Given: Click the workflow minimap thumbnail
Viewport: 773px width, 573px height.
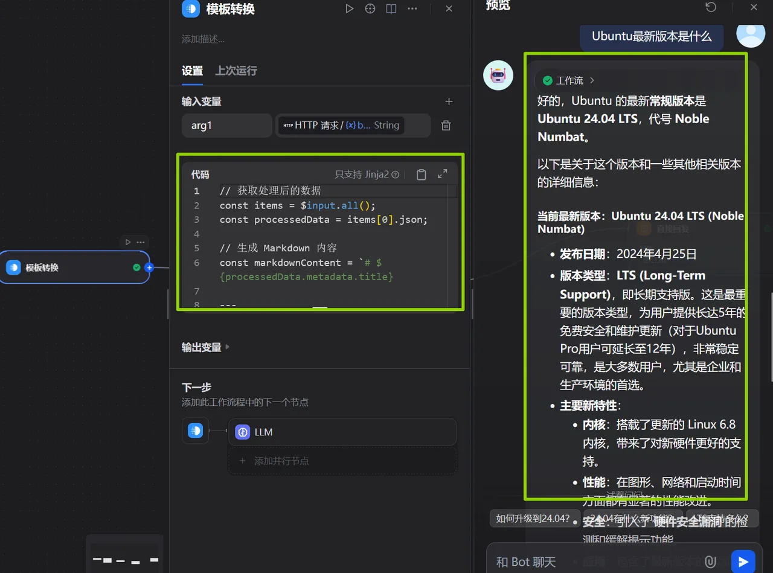Looking at the screenshot, I should tap(125, 554).
